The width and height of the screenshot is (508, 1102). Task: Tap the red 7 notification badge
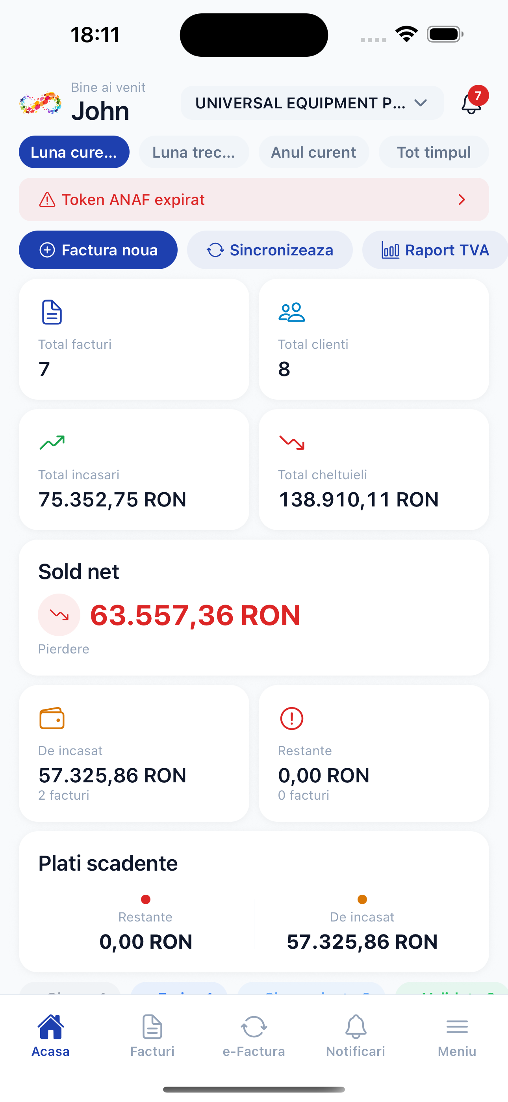click(x=478, y=96)
